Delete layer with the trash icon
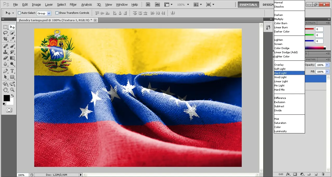The height and width of the screenshot is (177, 332). click(x=323, y=174)
